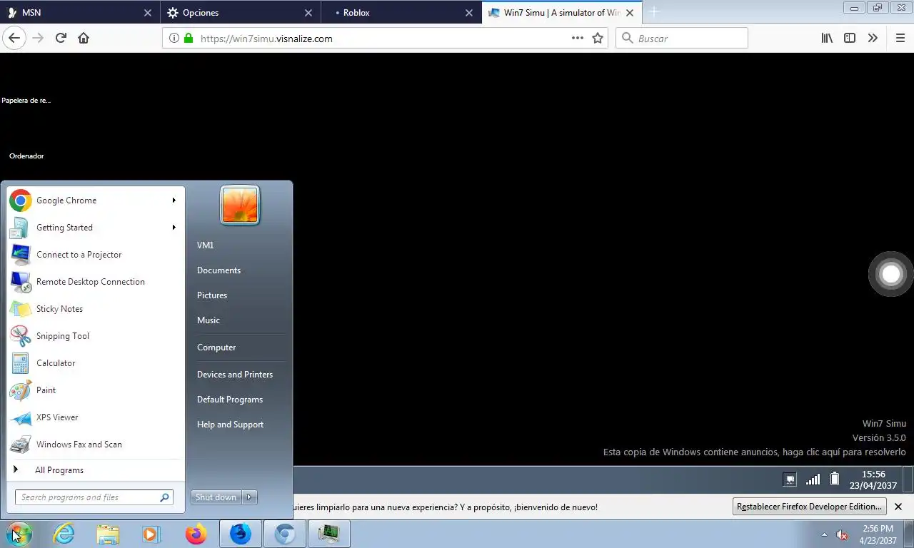The height and width of the screenshot is (548, 914).
Task: Open Pictures from the Start menu
Action: pos(212,295)
